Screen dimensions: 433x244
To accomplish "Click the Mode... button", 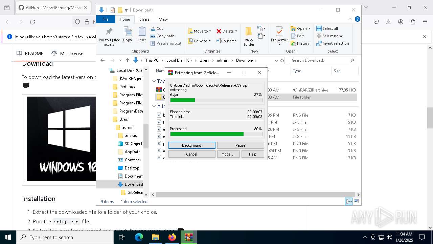I will pyautogui.click(x=228, y=154).
